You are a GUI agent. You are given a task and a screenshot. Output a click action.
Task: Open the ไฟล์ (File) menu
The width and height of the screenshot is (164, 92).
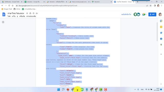[9, 16]
